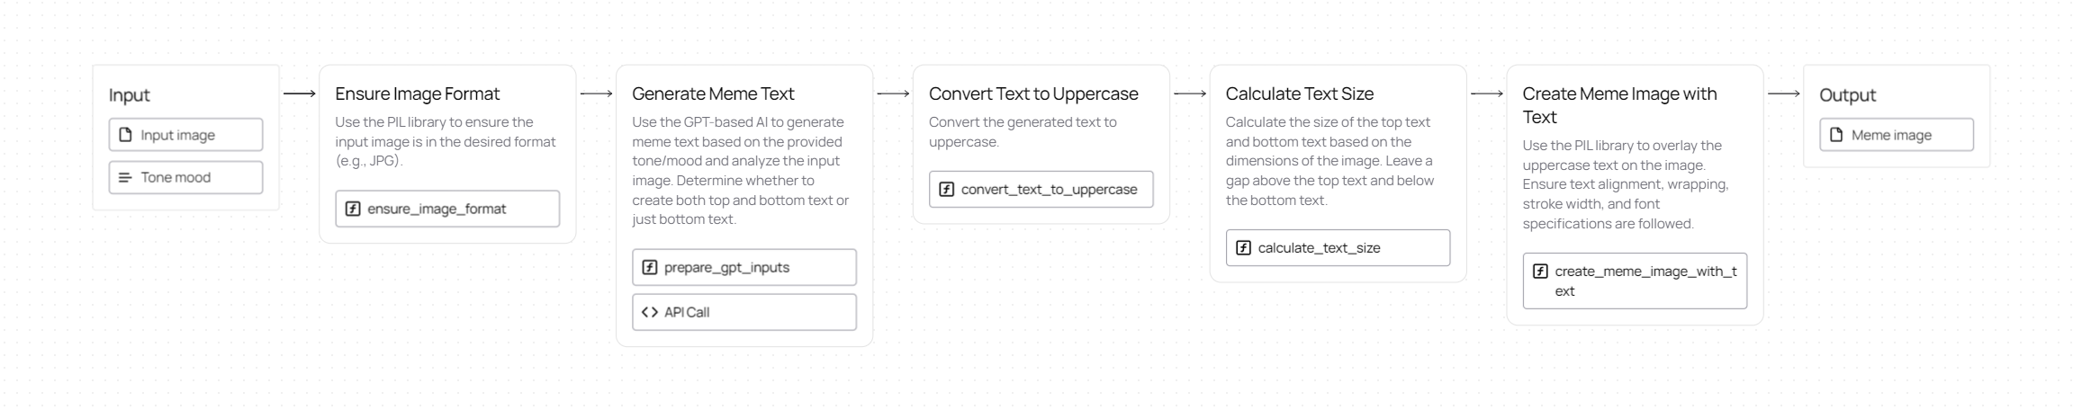Click the Tone mood text lines icon
Image resolution: width=2073 pixels, height=410 pixels.
(126, 178)
